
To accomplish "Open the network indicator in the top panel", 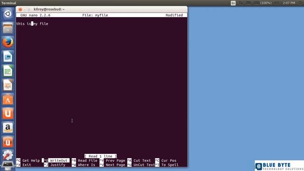I will 241,3.
